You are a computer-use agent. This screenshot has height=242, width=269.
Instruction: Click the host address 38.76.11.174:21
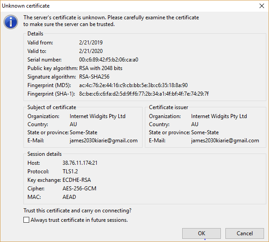(x=80, y=163)
